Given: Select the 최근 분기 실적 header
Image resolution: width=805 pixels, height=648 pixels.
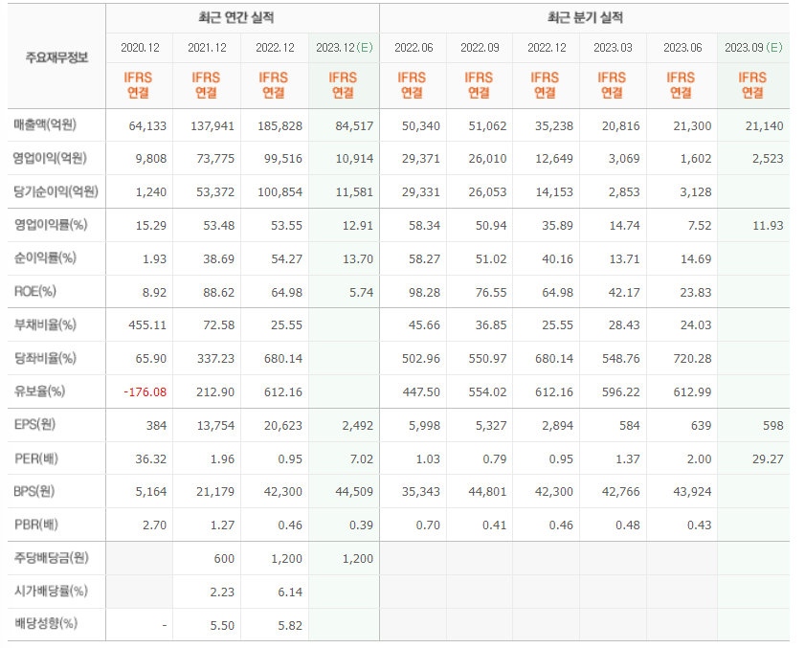Looking at the screenshot, I should (x=585, y=18).
